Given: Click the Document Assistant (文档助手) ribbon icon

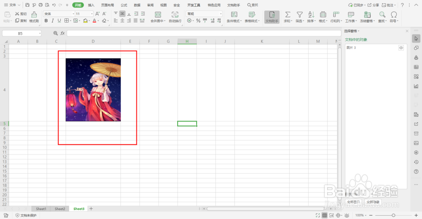Looking at the screenshot, I should (x=272, y=17).
